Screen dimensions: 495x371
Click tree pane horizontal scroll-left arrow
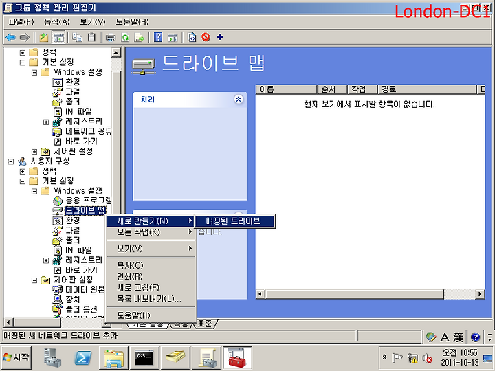pyautogui.click(x=8, y=322)
